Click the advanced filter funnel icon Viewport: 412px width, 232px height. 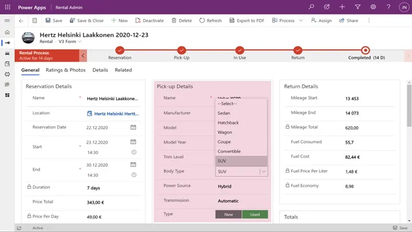(358, 7)
